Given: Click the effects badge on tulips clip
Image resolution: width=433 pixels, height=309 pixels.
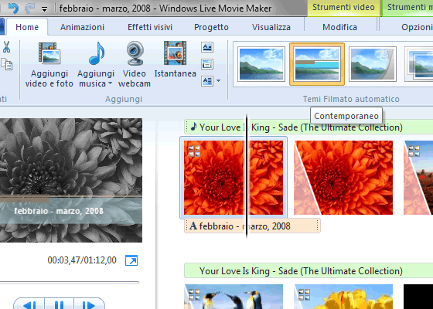Looking at the screenshot, I should (305, 294).
